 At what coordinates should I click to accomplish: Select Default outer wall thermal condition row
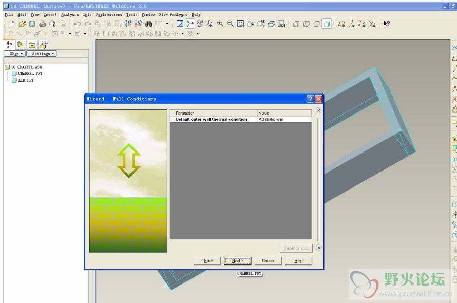[x=241, y=119]
